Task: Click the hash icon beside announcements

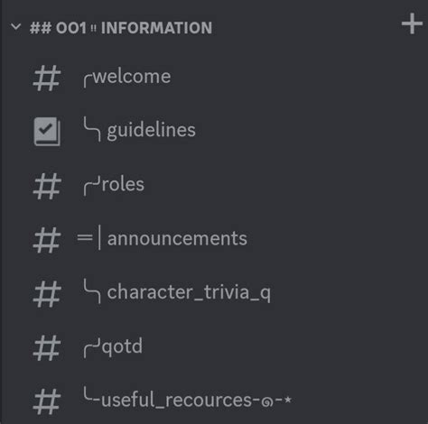Action: (47, 240)
